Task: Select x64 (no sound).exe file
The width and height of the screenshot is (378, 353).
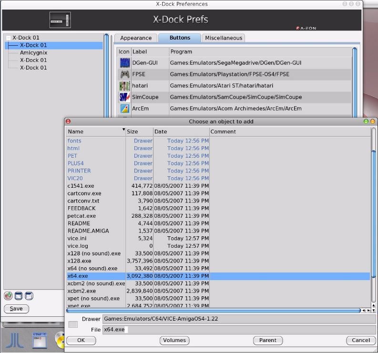Action: click(x=92, y=268)
